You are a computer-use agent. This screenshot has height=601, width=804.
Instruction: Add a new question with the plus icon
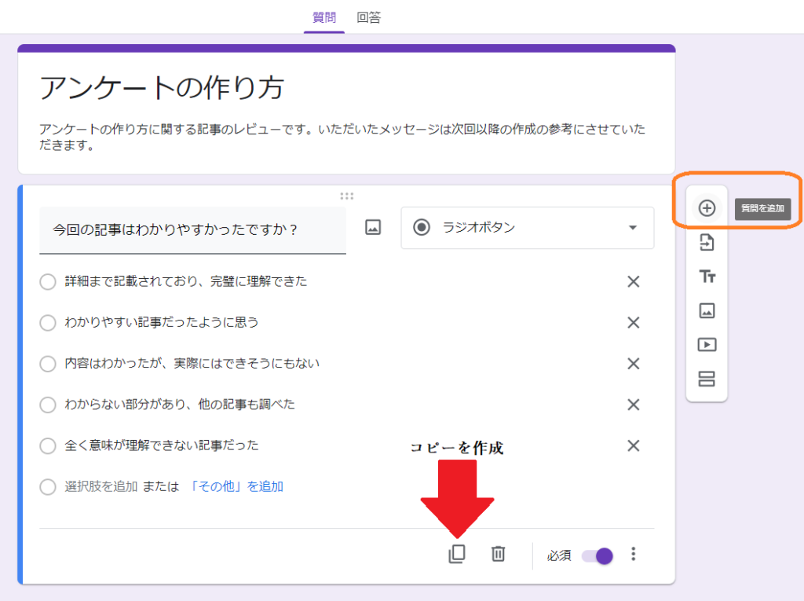pos(706,207)
